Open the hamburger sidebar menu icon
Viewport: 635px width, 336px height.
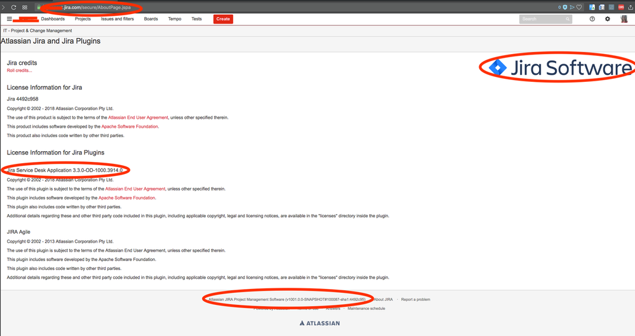point(10,18)
